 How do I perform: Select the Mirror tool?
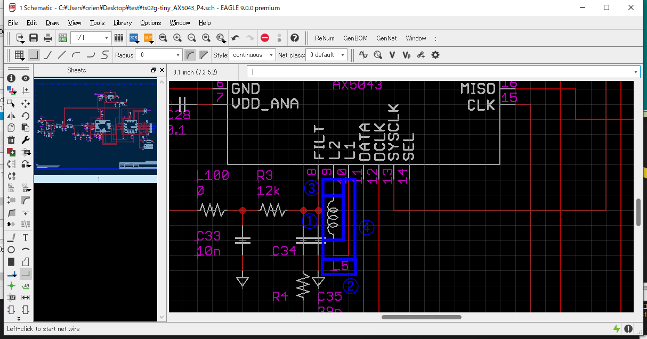tap(11, 115)
